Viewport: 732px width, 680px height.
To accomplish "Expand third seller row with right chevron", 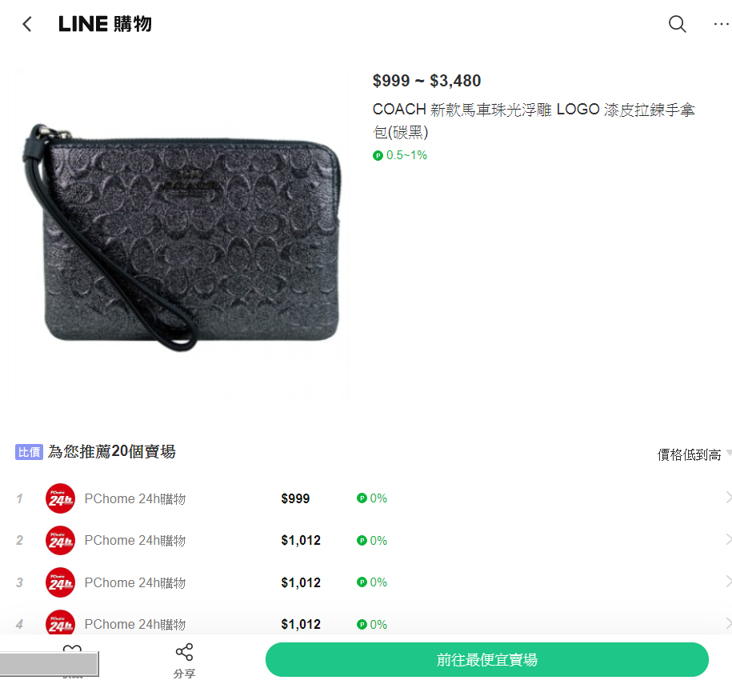I will point(728,582).
